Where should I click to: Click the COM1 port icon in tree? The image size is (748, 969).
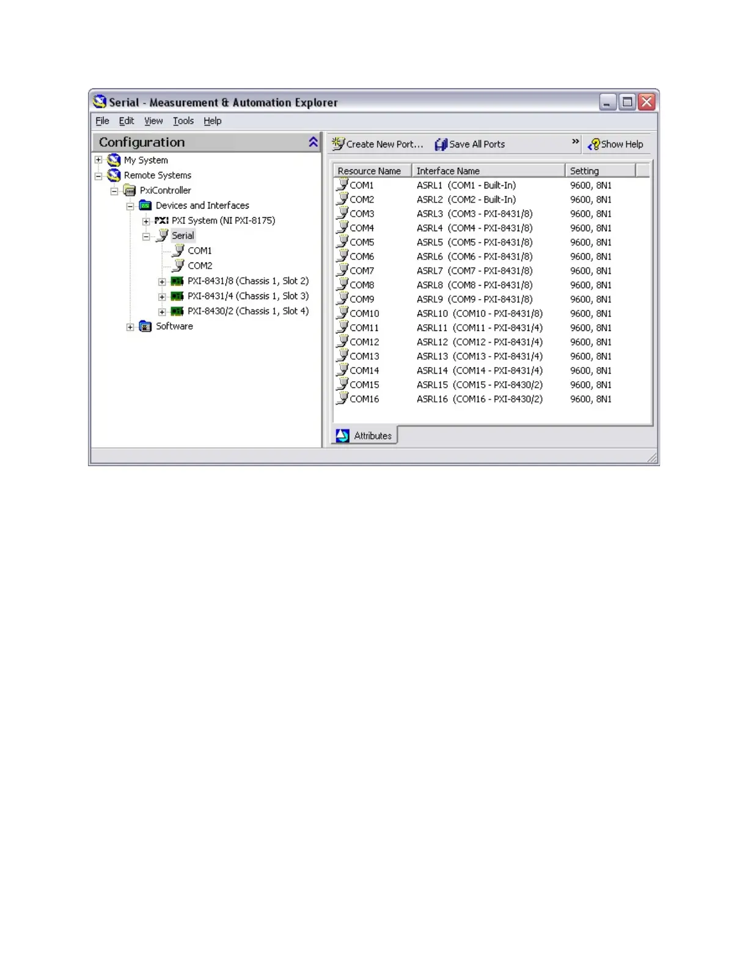tap(178, 251)
